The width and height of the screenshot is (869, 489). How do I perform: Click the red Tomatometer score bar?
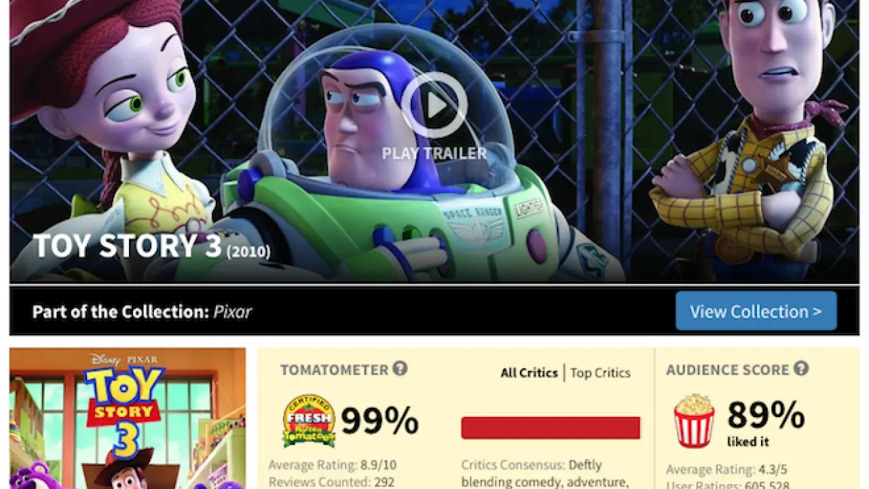pyautogui.click(x=551, y=428)
